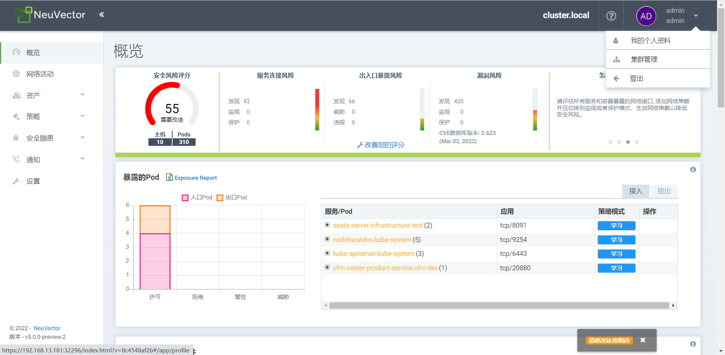Image resolution: width=725 pixels, height=355 pixels.
Task: Expand ufm-center-product-service.ufm-dev row
Action: click(x=327, y=267)
